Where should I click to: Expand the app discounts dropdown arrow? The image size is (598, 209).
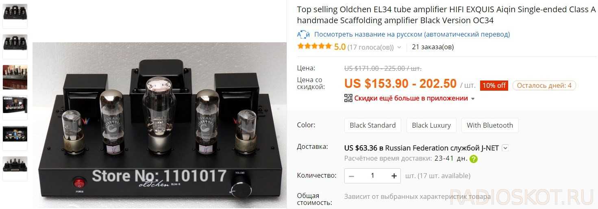point(472,98)
